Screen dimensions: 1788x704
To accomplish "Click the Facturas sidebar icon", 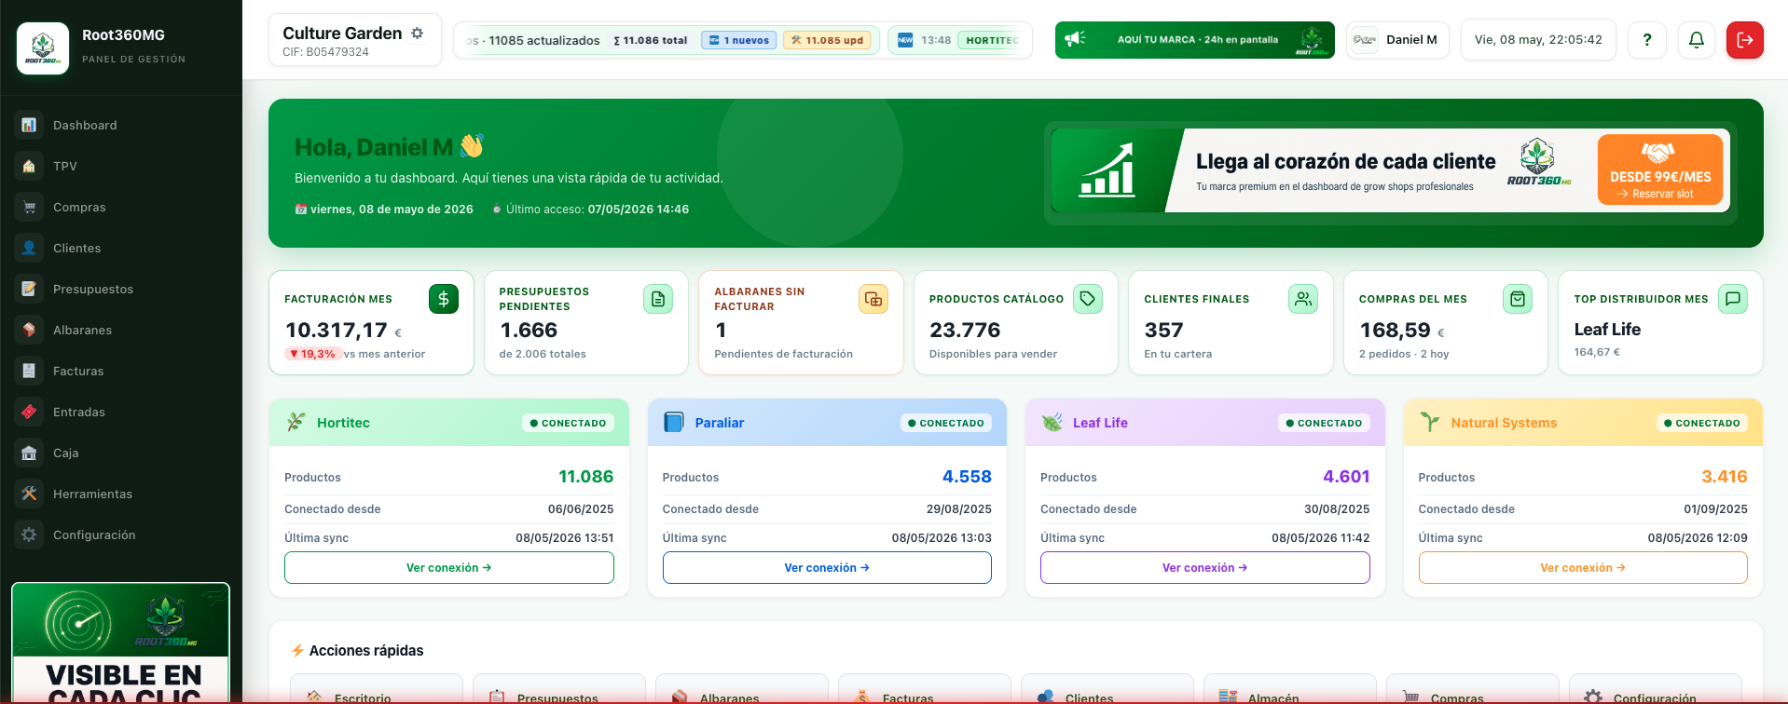I will click(29, 371).
